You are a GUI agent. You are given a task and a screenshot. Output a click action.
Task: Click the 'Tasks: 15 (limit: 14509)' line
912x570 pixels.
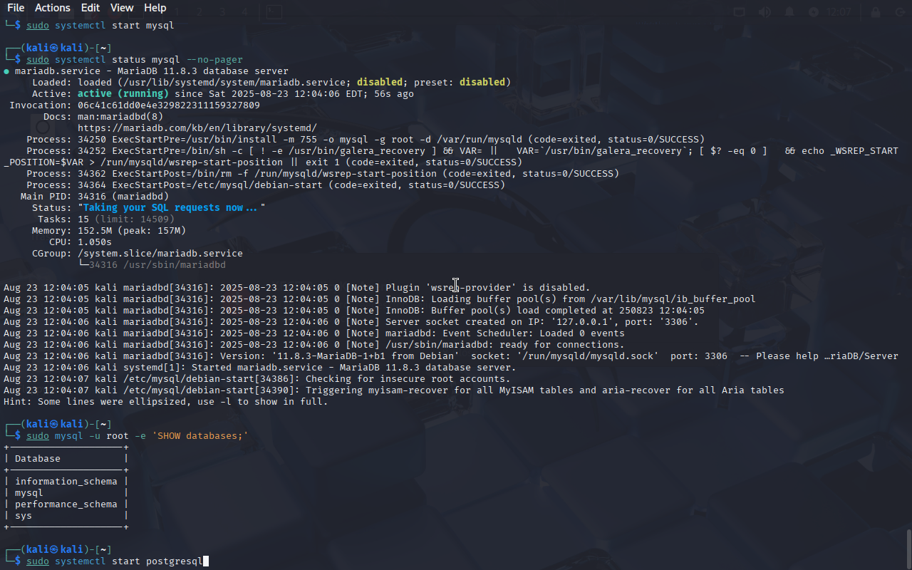106,219
